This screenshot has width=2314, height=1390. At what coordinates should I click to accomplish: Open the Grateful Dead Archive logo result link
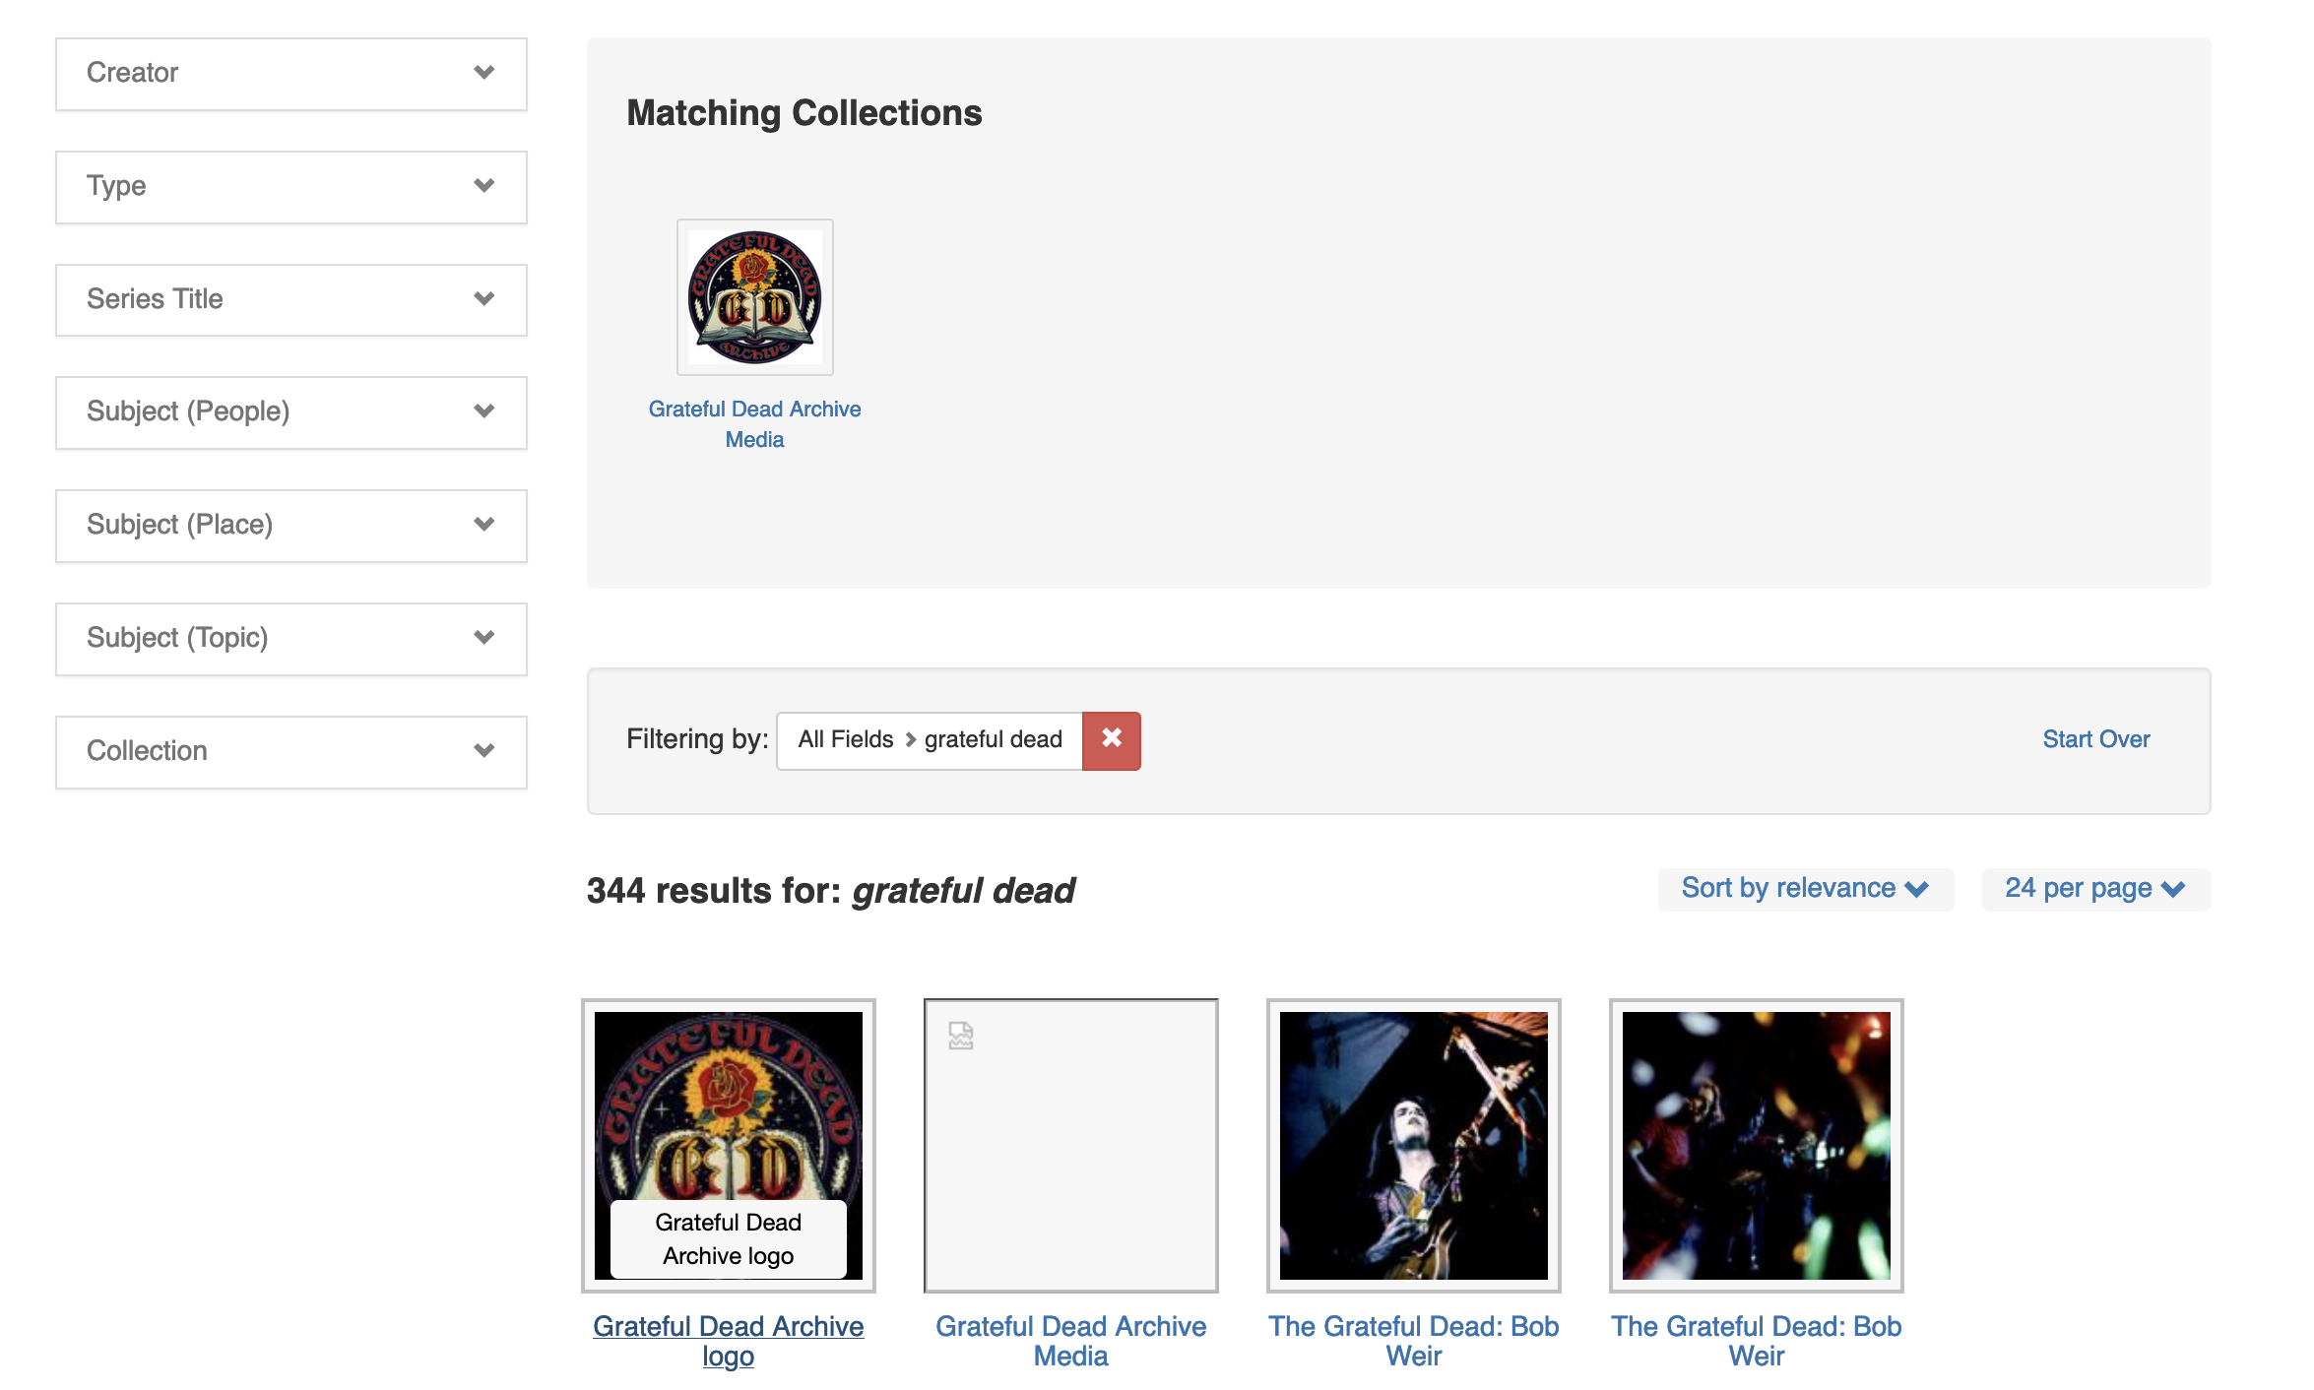coord(728,1341)
